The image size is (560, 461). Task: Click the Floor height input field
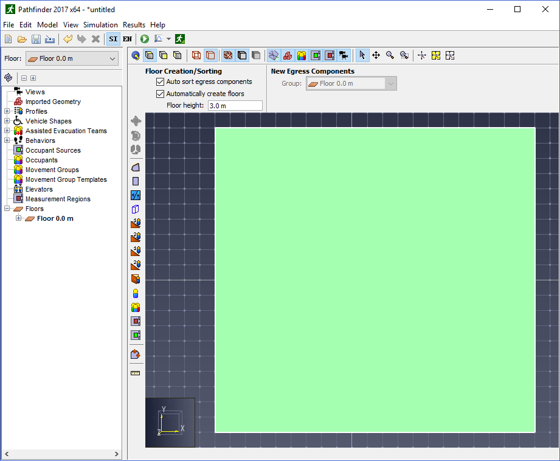pos(235,106)
